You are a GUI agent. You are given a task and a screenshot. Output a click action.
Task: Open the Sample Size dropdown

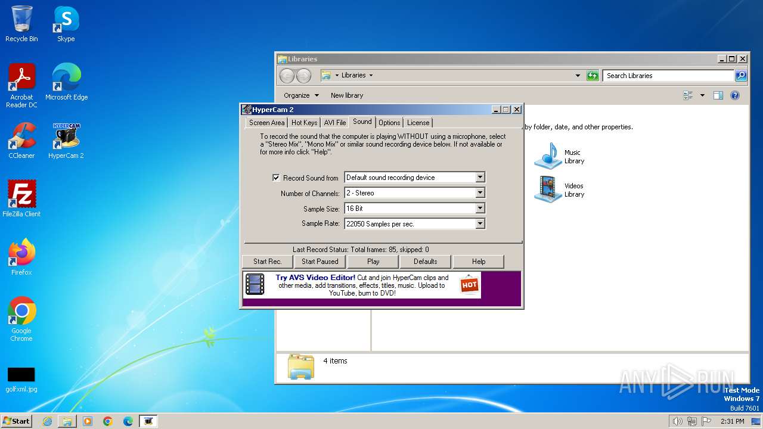(x=480, y=209)
